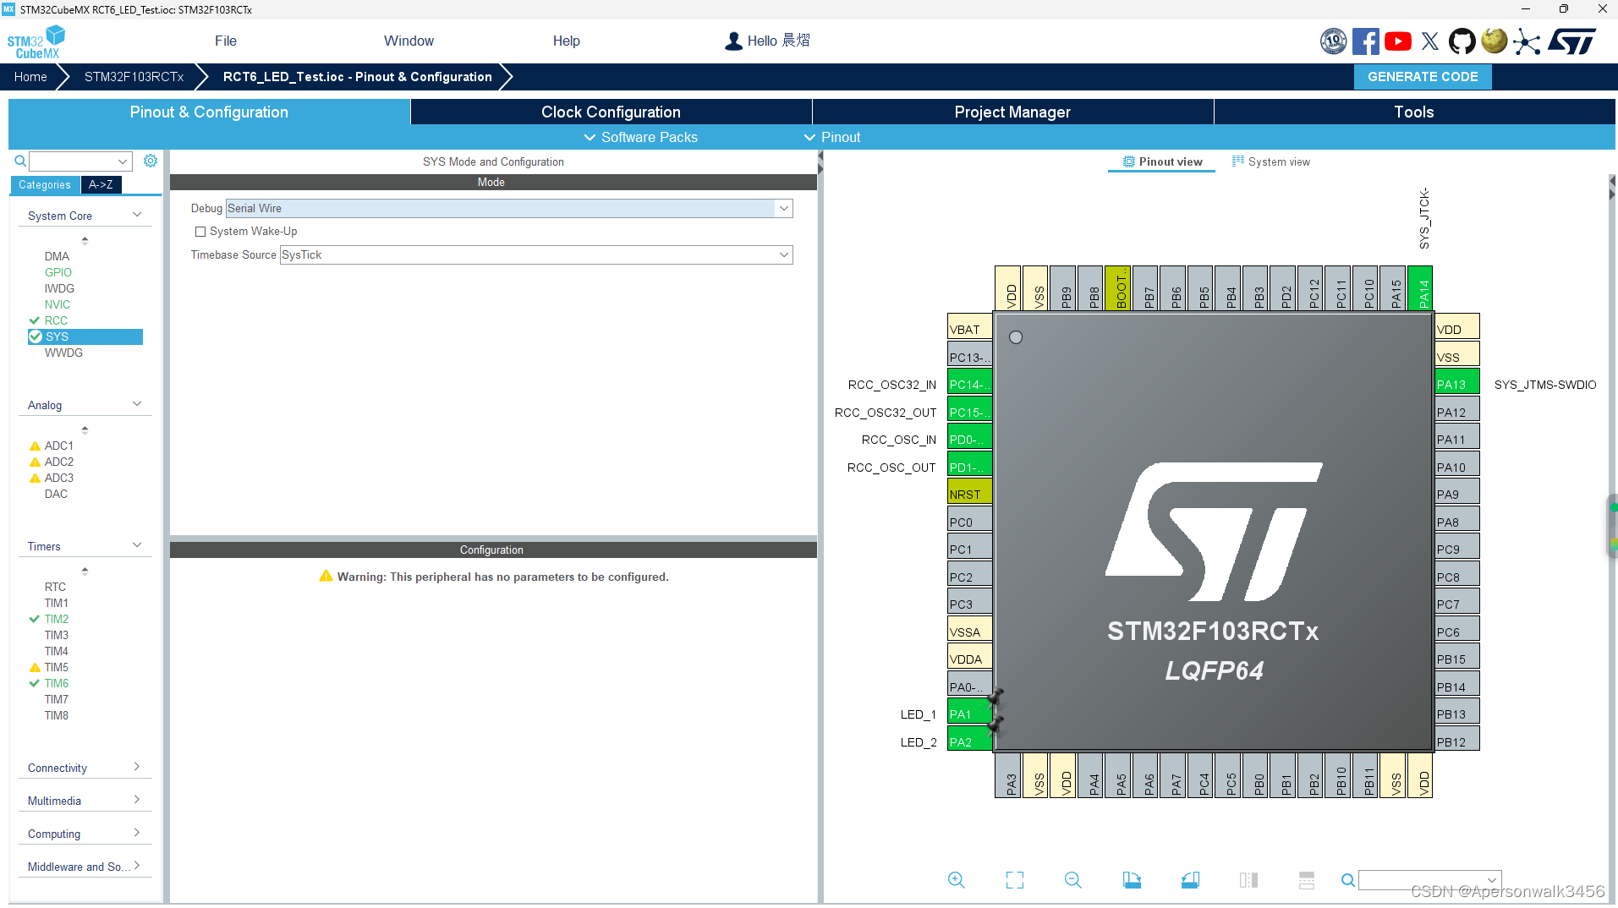Enable the System Wake-Up option
Screen dimensions: 1618x908
point(200,231)
